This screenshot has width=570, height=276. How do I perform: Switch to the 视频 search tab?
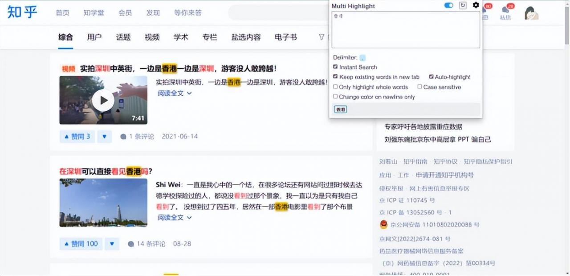[x=152, y=37]
